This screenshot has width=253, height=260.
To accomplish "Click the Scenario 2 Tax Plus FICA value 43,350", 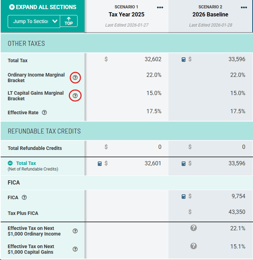I will tap(237, 212).
